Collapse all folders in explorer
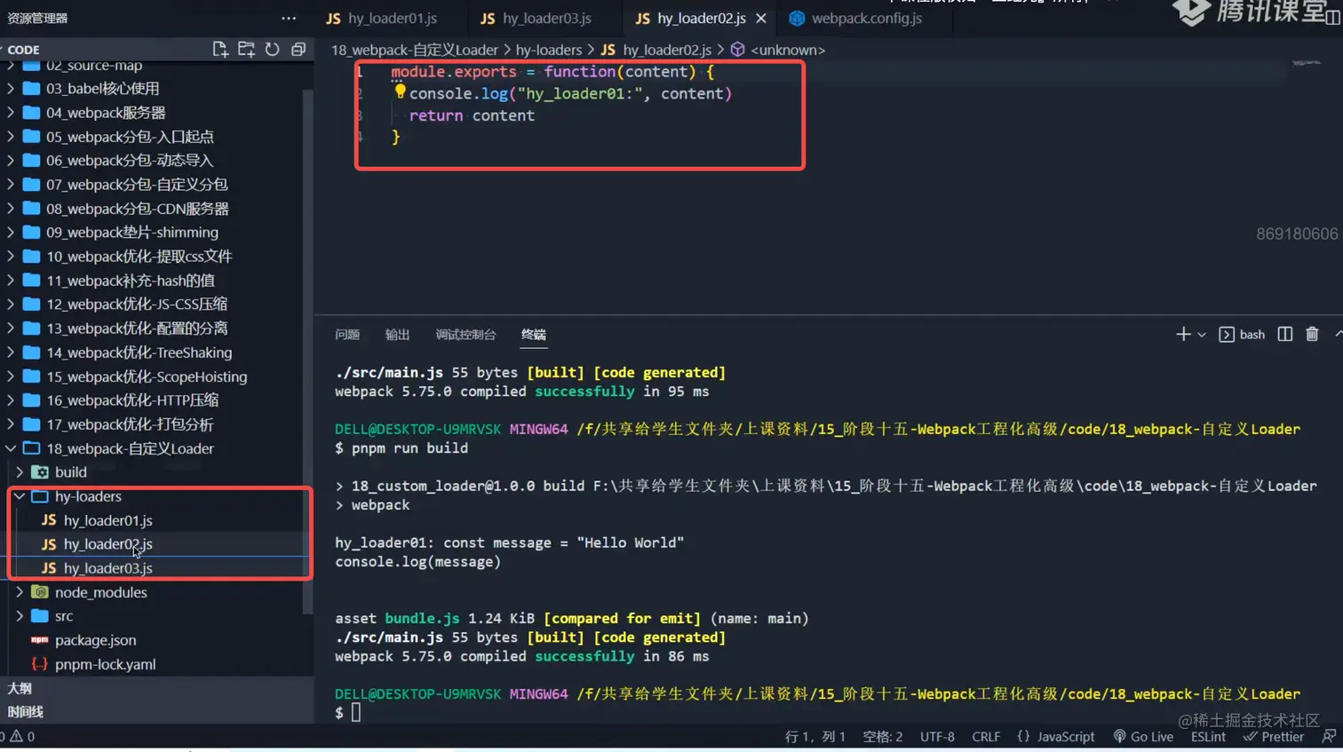The height and width of the screenshot is (752, 1343). 298,50
